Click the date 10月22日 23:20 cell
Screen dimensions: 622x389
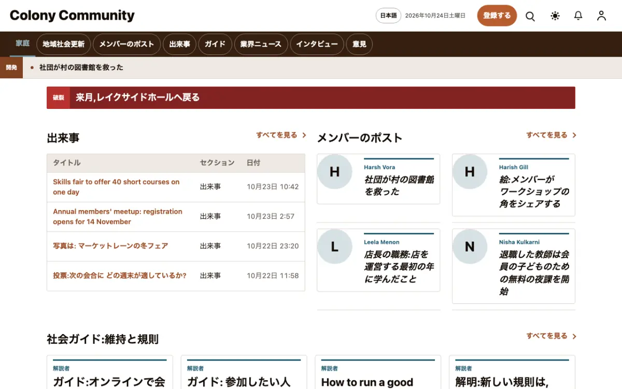(273, 246)
